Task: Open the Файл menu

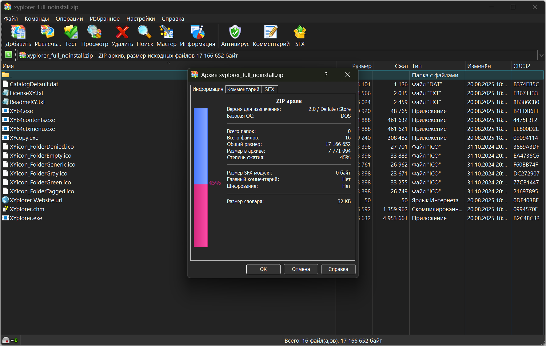Action: [11, 18]
